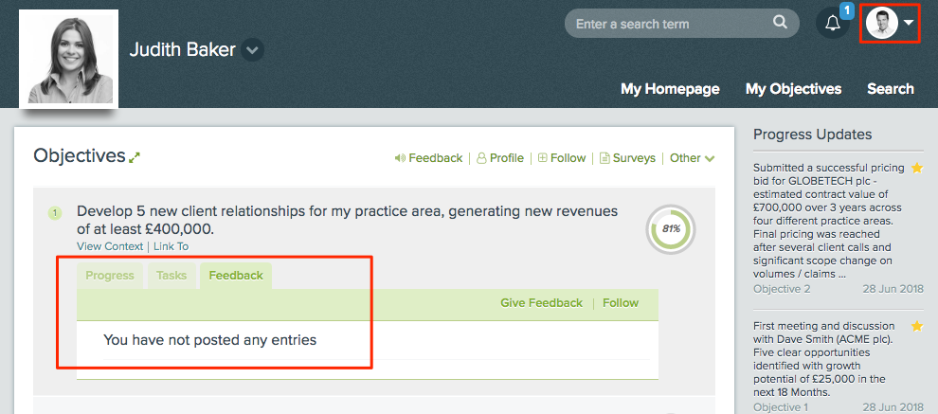Click the star on GLOBETECH progress update
This screenshot has width=938, height=414.
pyautogui.click(x=917, y=168)
